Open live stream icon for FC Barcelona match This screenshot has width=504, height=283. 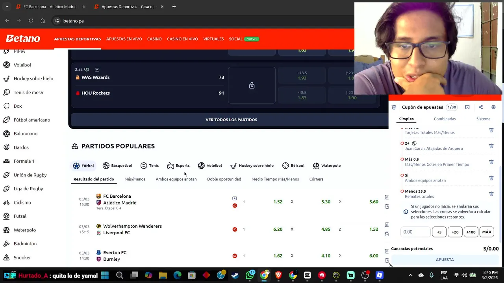[235, 198]
